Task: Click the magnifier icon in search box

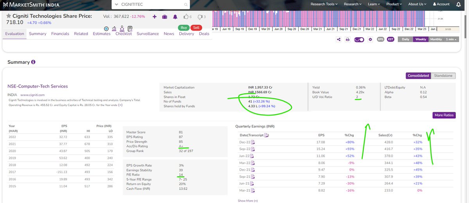Action: (186, 5)
